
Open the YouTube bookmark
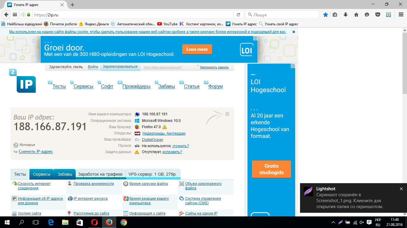click(x=168, y=24)
